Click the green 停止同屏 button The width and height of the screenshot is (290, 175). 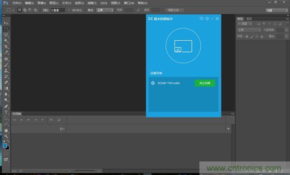(x=205, y=83)
